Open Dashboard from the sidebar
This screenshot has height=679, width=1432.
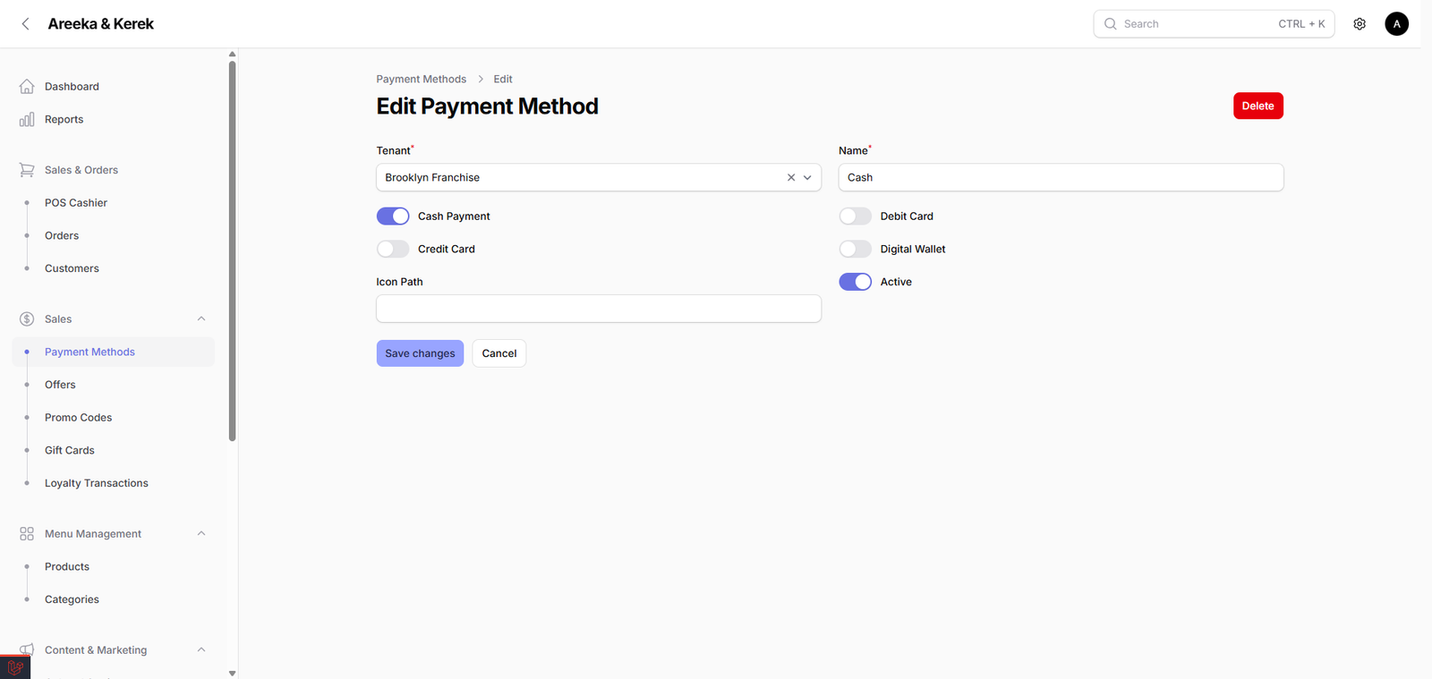72,87
